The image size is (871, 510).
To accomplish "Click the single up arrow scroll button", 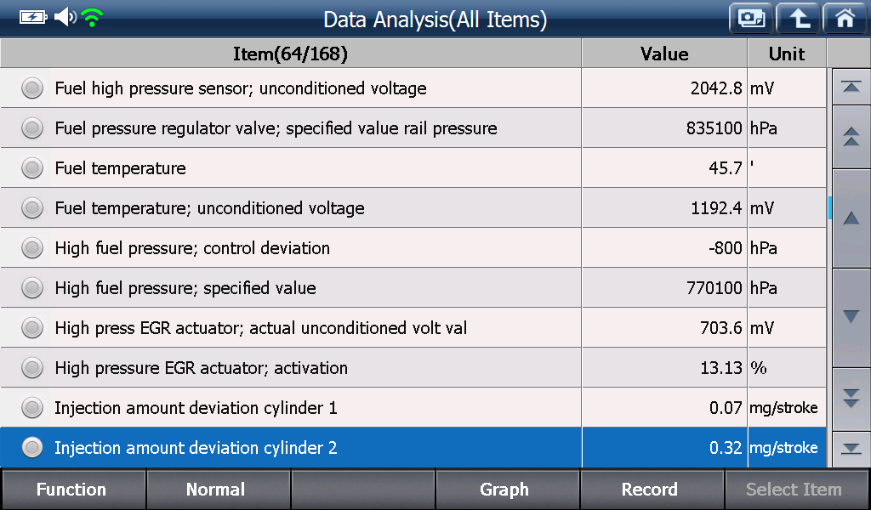I will 851,218.
